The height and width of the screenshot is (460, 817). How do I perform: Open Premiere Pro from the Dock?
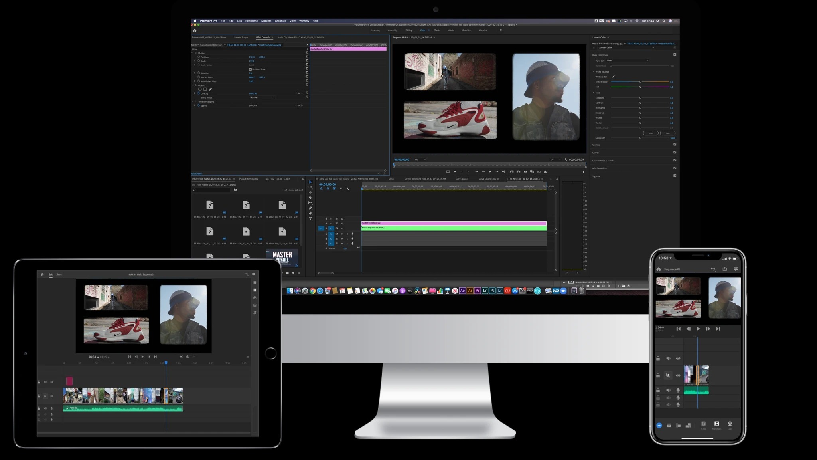click(478, 291)
